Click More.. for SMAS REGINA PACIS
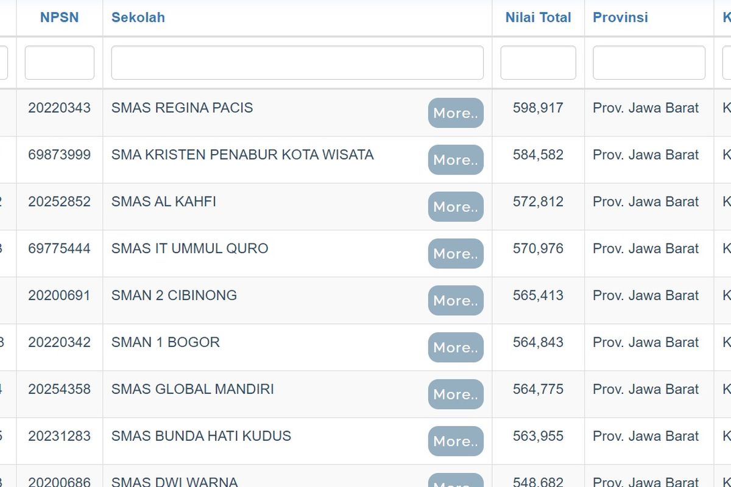This screenshot has width=731, height=487. (456, 113)
